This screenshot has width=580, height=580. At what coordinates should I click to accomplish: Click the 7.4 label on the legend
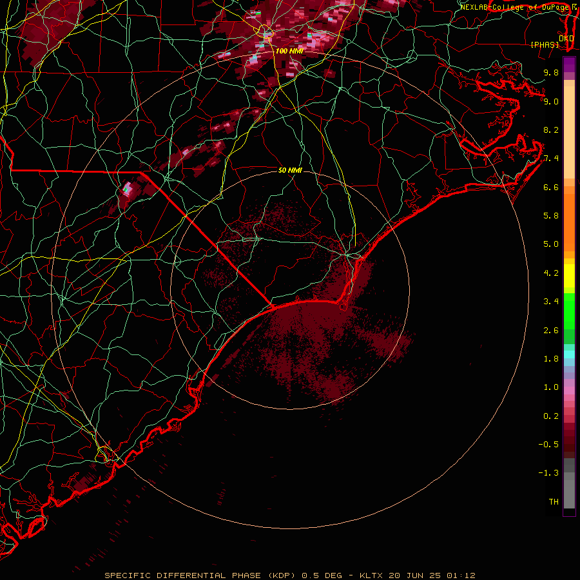(x=551, y=159)
